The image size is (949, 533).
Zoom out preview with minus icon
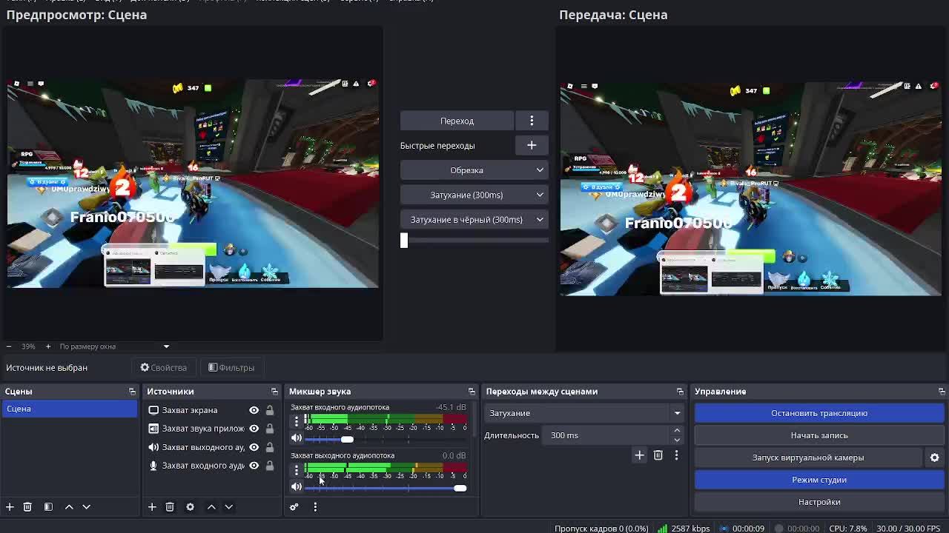pos(9,346)
